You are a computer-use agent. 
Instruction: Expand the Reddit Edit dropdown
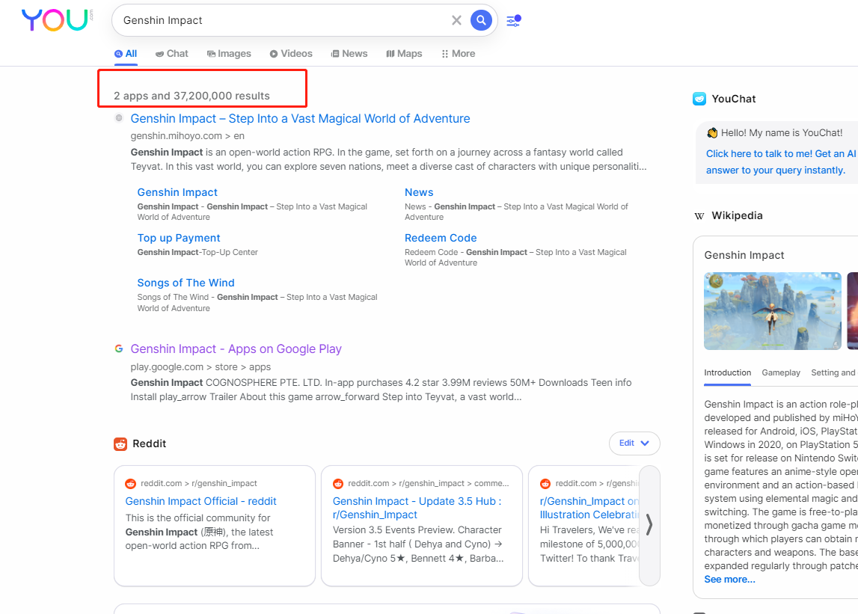(x=634, y=443)
